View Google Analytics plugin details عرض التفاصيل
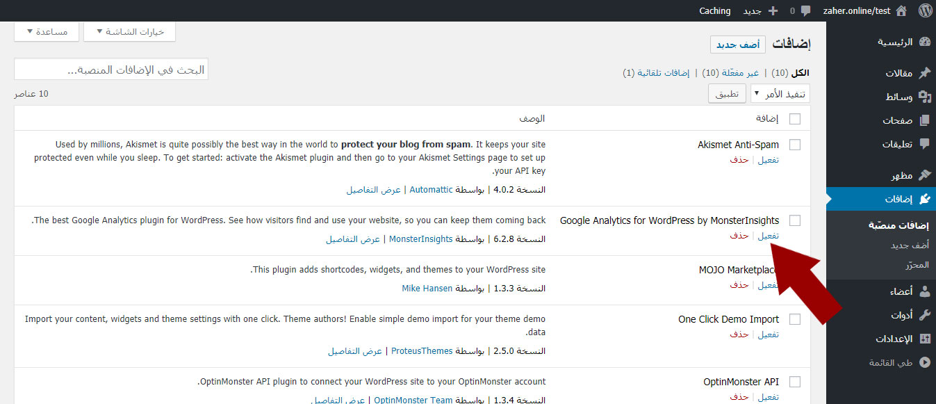The width and height of the screenshot is (936, 404). pyautogui.click(x=353, y=239)
